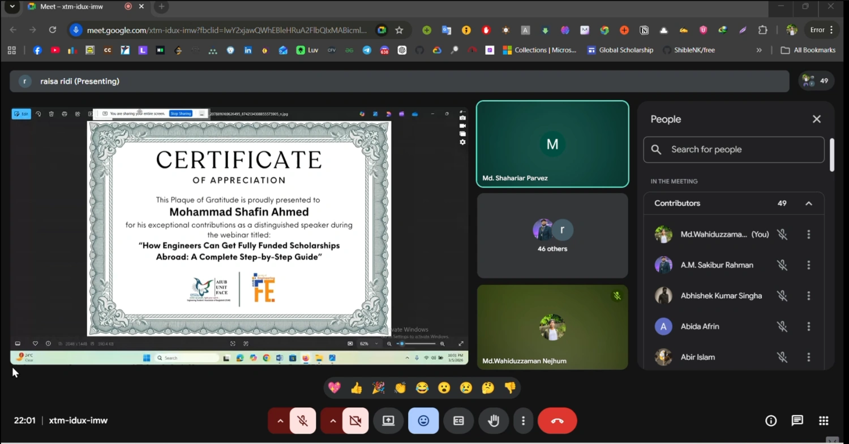Send the thumbs up reaction
Viewport: 849px width, 444px height.
coord(356,388)
